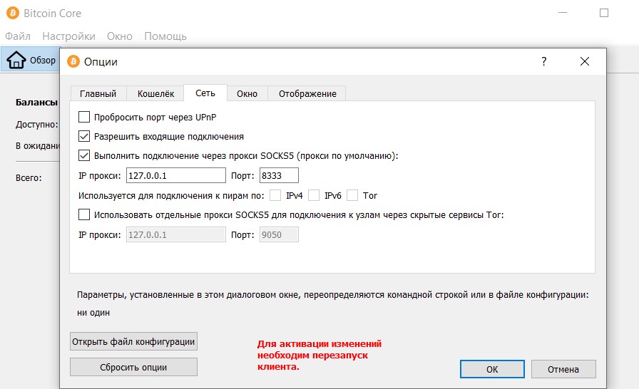The width and height of the screenshot is (639, 389).
Task: Click the Bitcoin Core logo in title bar
Action: pyautogui.click(x=13, y=13)
